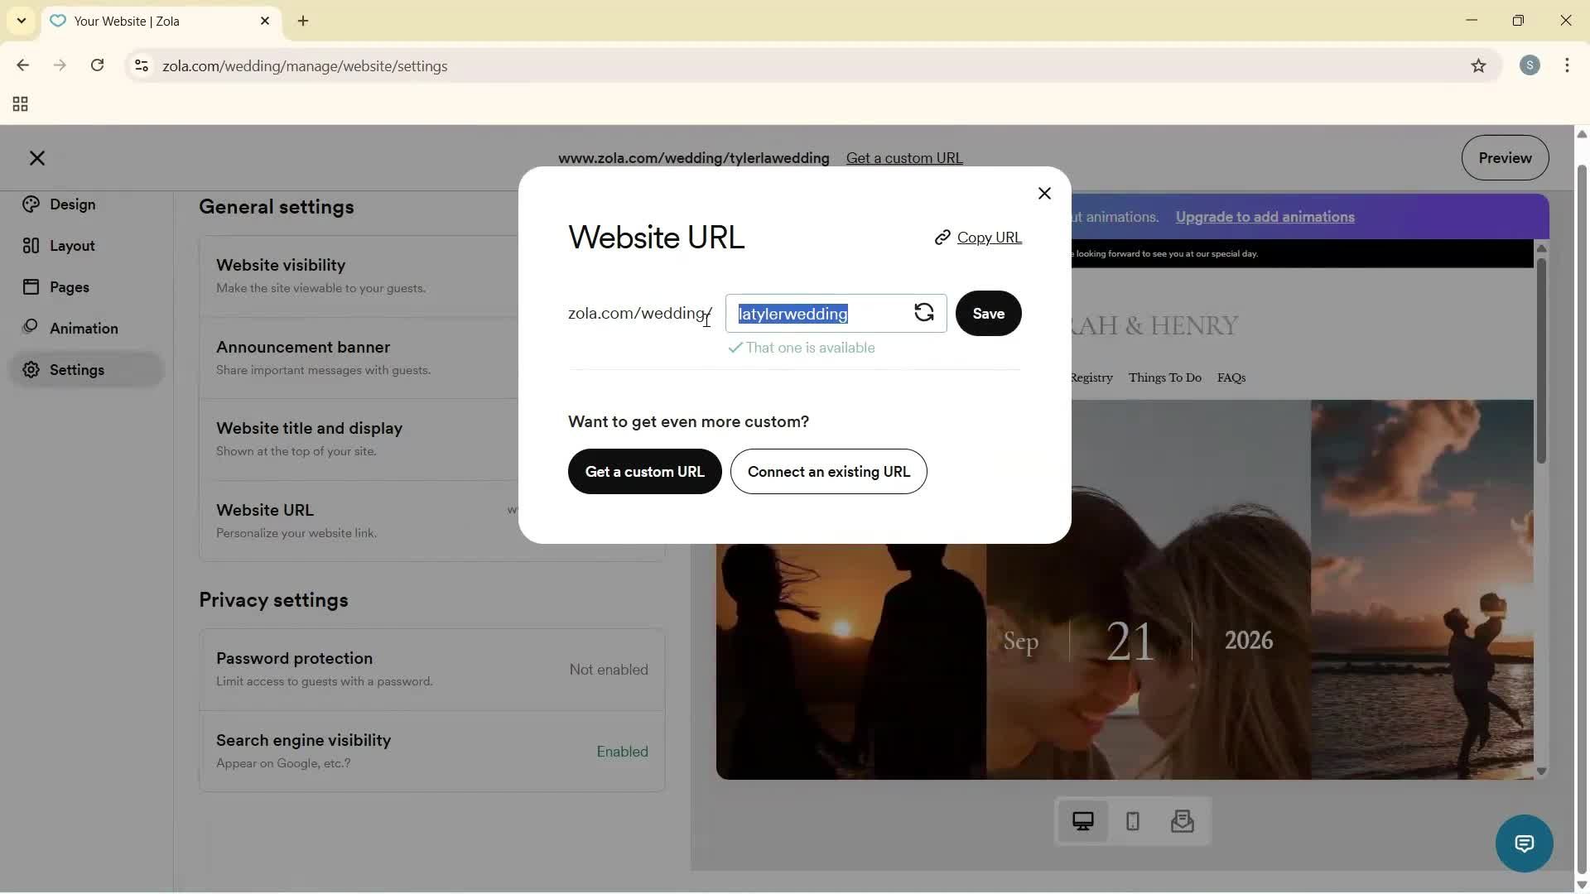
Task: Copy the website URL via Copy URL icon
Action: pos(977,238)
